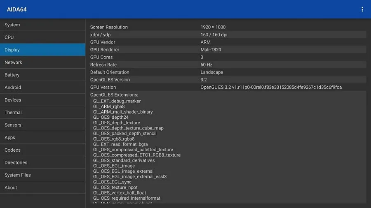The height and width of the screenshot is (208, 371).
Task: Open the Codecs section
Action: point(42,150)
